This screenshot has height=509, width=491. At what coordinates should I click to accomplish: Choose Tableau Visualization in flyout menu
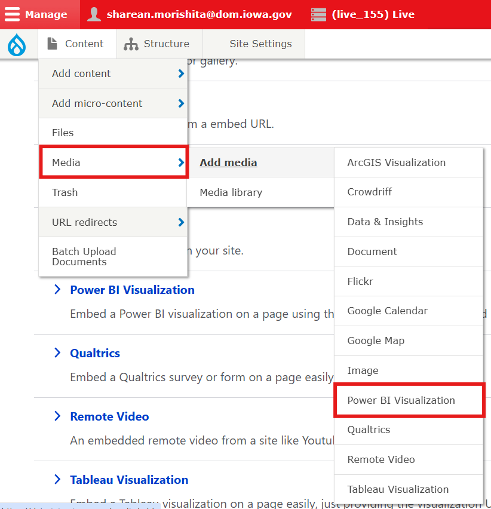pyautogui.click(x=409, y=489)
